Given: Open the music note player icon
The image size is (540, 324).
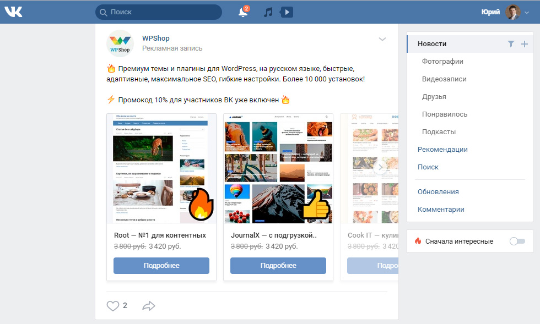Looking at the screenshot, I should [x=268, y=13].
